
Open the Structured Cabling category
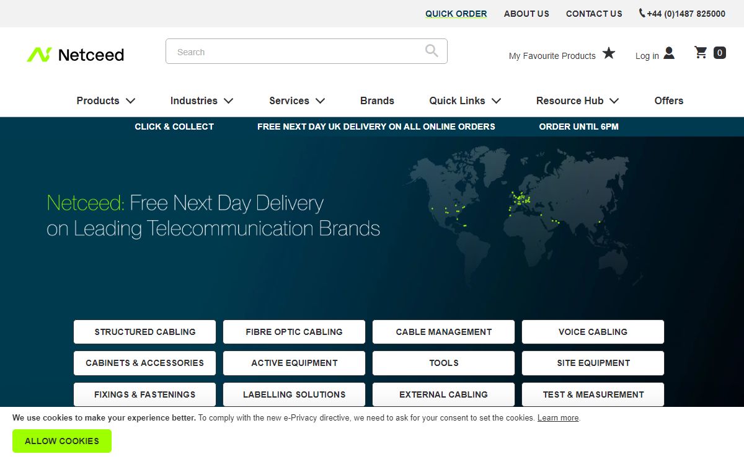pos(145,332)
